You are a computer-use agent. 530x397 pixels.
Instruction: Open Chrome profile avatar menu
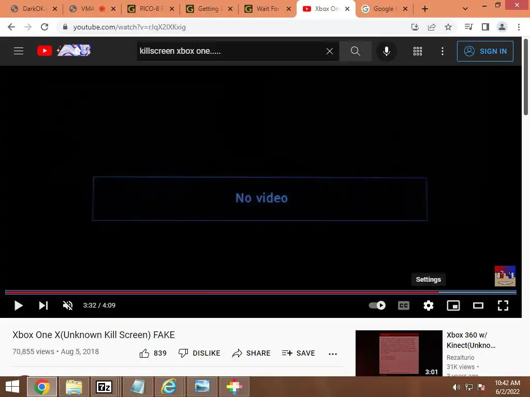pos(502,27)
